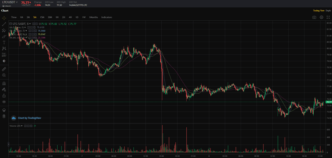332x158 pixels.
Task: Click the trash remove drawings icon
Action: pos(4,116)
